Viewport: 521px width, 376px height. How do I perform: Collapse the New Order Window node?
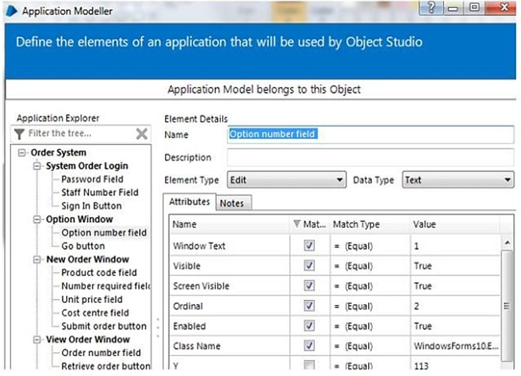(38, 260)
